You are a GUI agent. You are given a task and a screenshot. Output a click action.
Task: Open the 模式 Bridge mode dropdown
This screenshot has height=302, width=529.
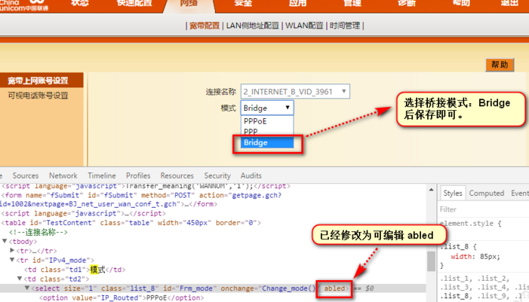click(x=267, y=108)
